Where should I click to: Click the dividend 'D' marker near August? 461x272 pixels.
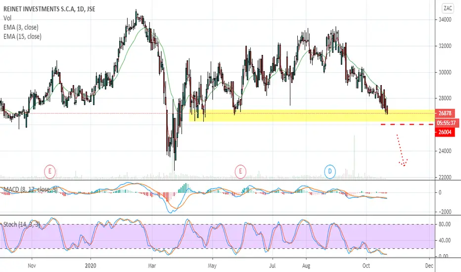pyautogui.click(x=330, y=171)
